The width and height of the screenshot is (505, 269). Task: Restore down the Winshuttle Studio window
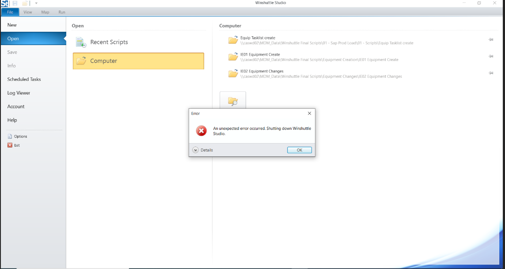(479, 3)
